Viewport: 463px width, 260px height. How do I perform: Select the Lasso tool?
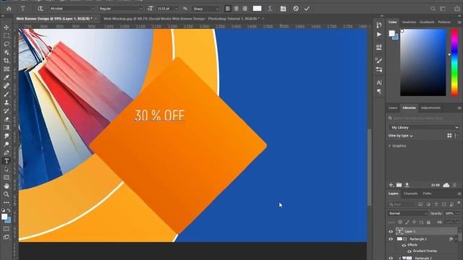(7, 44)
